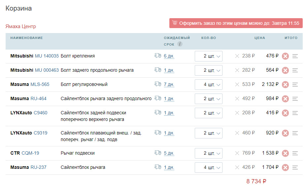307x188 pixels.
Task: Open menu lines icon for RU-237 row
Action: [x=295, y=168]
